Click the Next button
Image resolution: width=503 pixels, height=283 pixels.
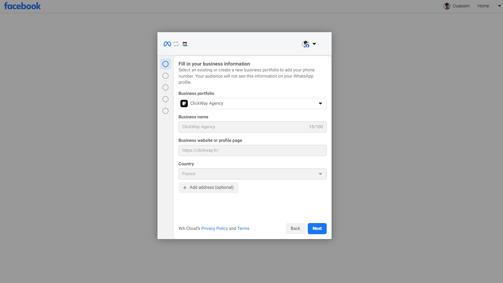317,229
